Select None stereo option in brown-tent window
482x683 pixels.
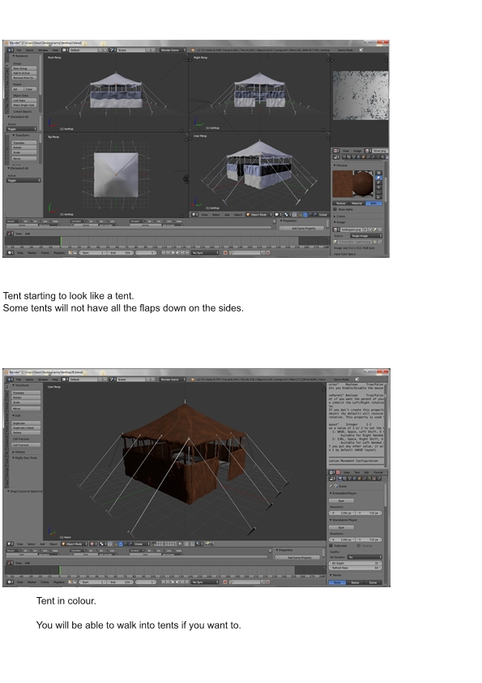pos(337,582)
